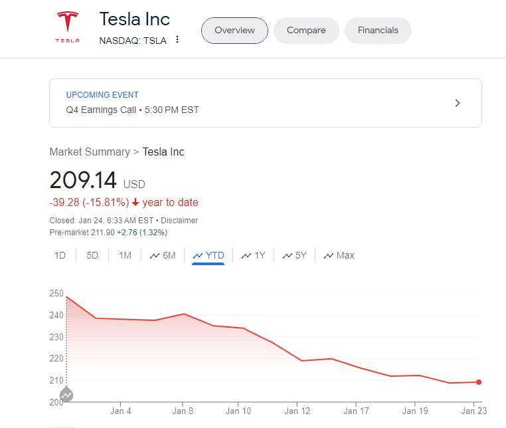This screenshot has height=428, width=506.
Task: Switch to the Overview tab
Action: 234,31
